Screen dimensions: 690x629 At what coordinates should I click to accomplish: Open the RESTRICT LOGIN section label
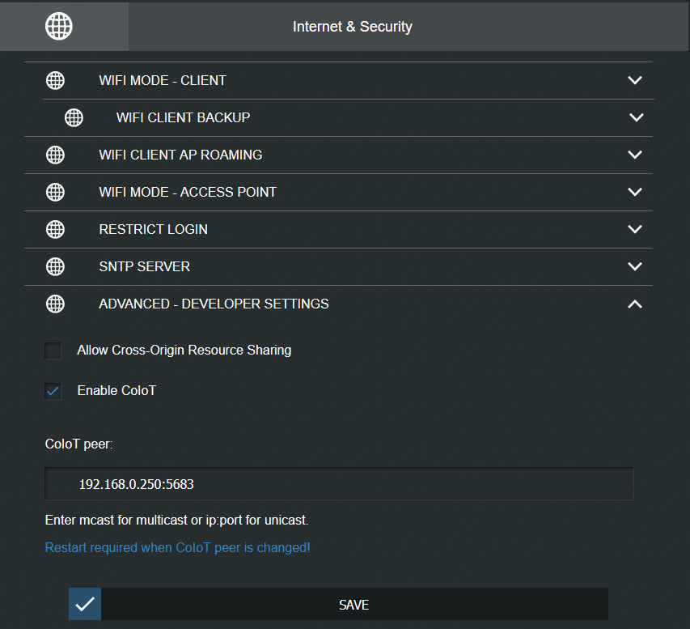pos(153,229)
